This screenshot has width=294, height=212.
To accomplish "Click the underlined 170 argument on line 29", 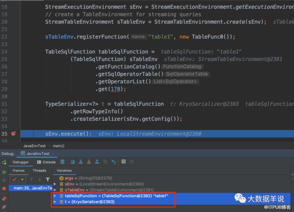I will coord(115,89).
